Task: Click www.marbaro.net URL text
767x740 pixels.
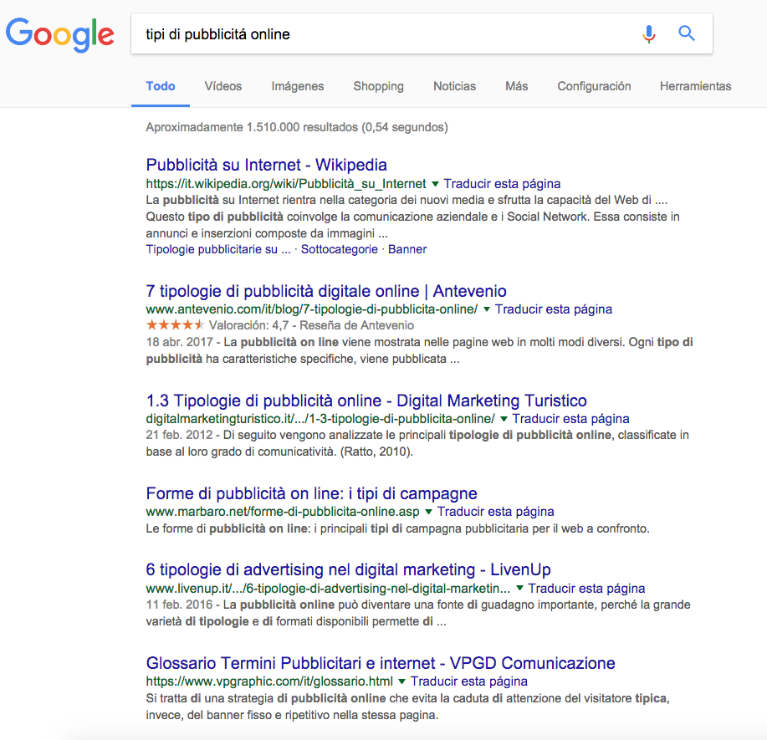Action: click(x=283, y=512)
